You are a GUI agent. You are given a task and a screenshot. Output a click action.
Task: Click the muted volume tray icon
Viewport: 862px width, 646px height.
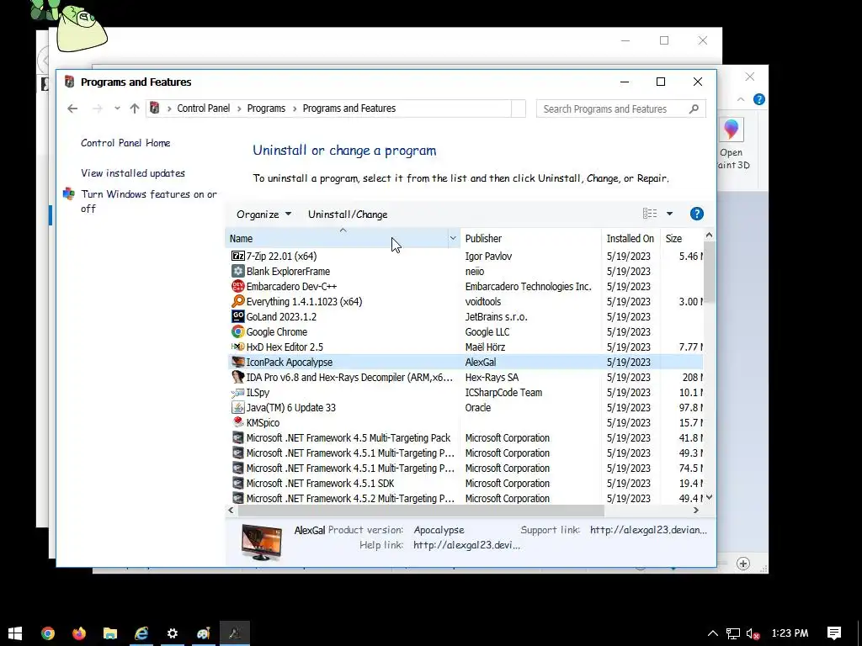coord(753,633)
